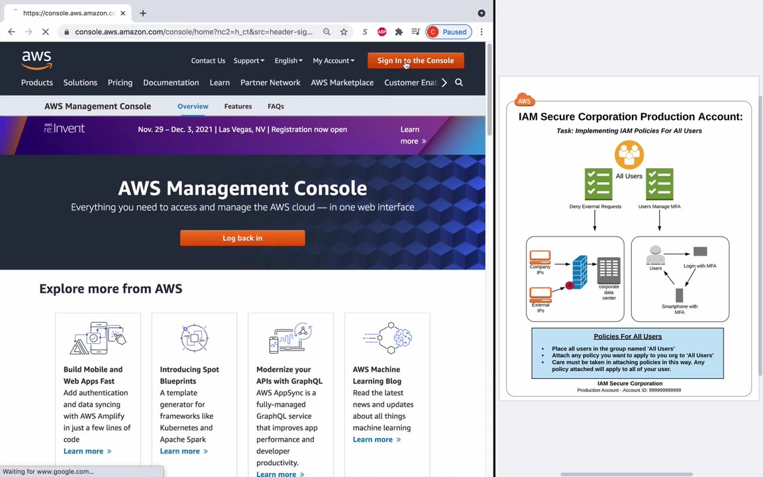Open the Pricing menu item
763x477 pixels.
[x=120, y=82]
